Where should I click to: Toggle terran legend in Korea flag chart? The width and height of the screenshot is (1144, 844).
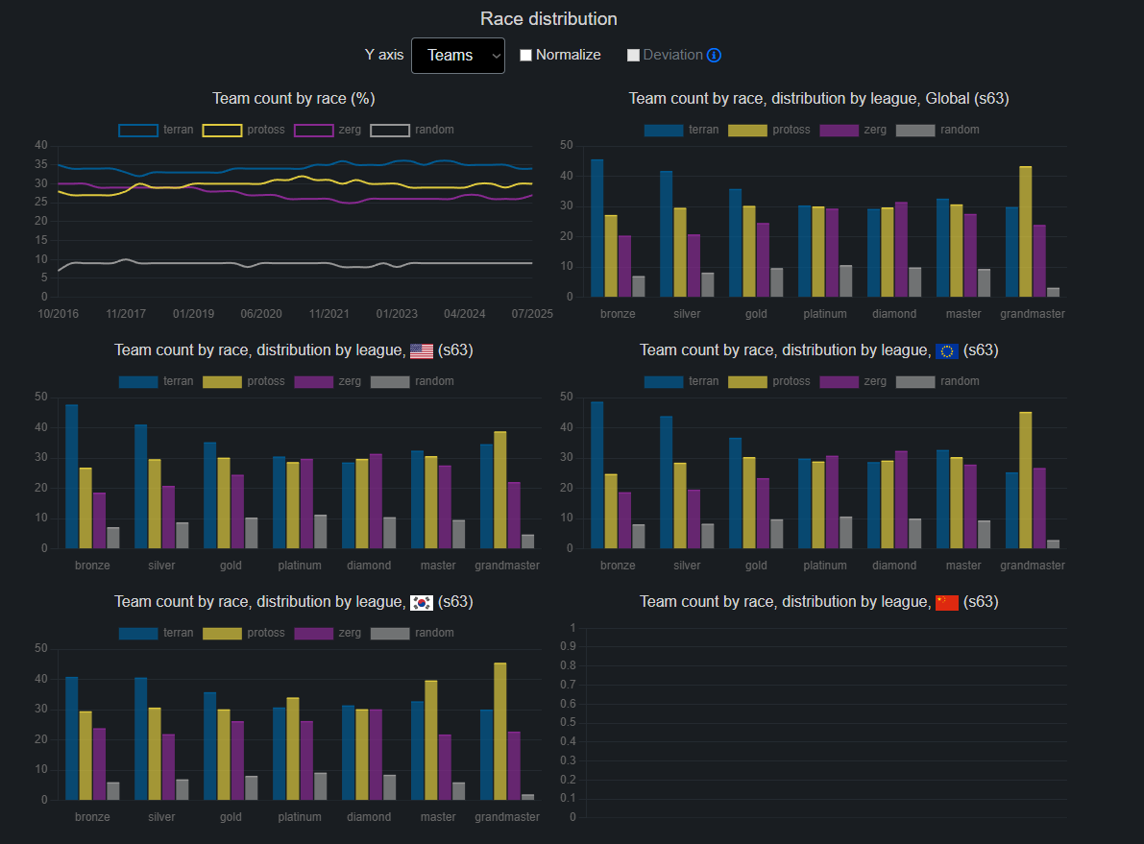pyautogui.click(x=157, y=633)
